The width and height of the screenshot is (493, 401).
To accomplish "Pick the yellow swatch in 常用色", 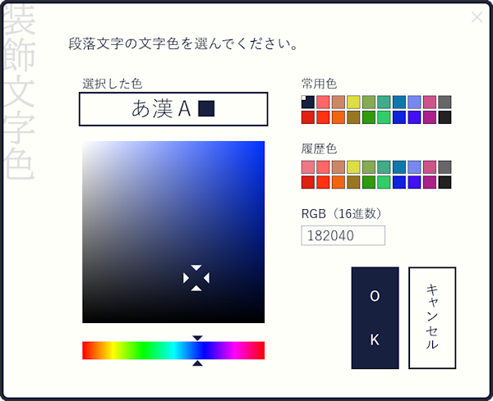I will (353, 103).
